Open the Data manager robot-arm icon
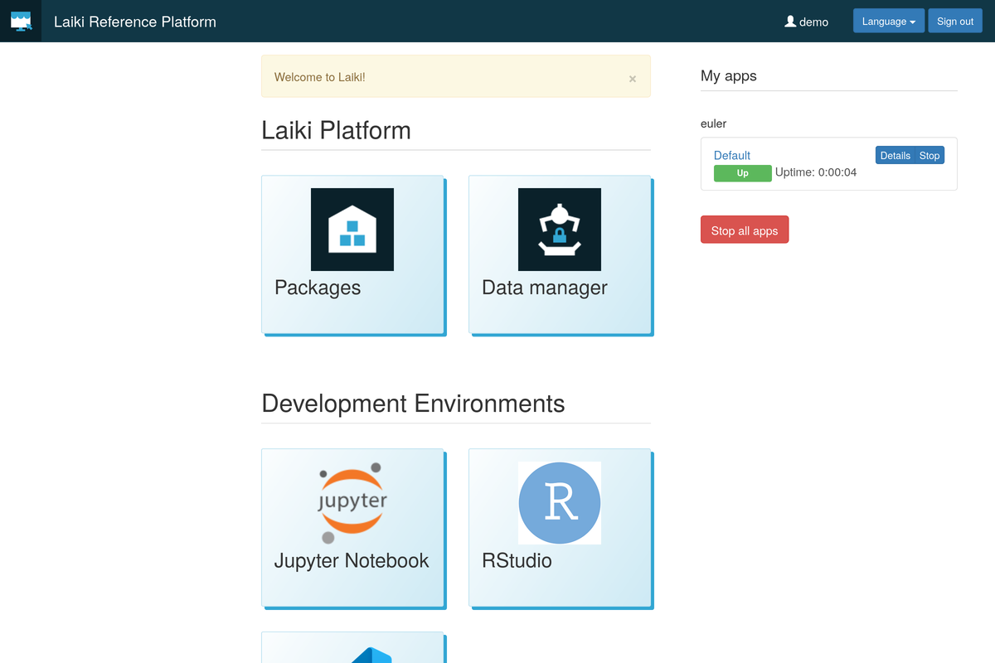 point(560,230)
